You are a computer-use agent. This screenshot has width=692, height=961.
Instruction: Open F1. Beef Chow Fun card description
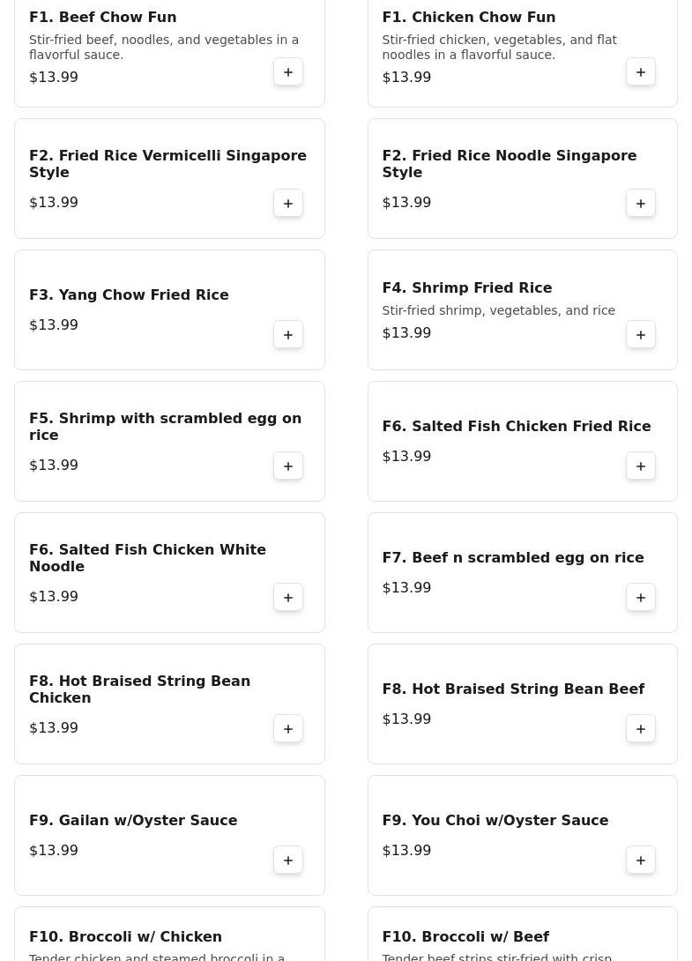pyautogui.click(x=164, y=48)
